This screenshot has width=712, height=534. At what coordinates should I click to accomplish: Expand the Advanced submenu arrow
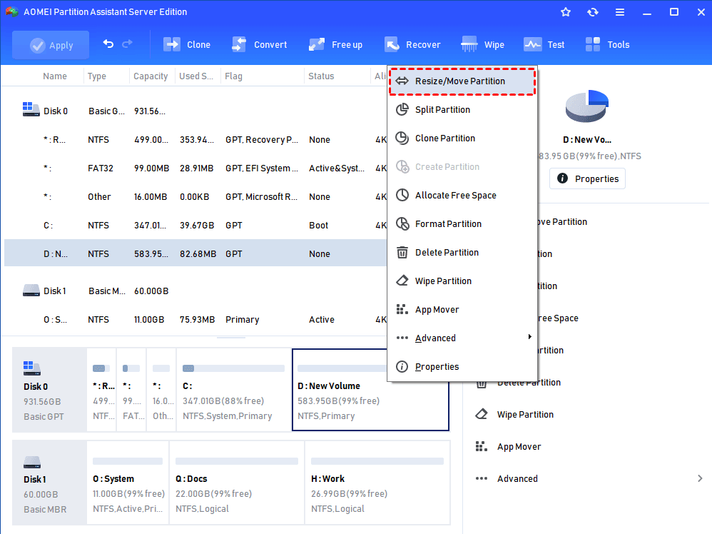529,337
